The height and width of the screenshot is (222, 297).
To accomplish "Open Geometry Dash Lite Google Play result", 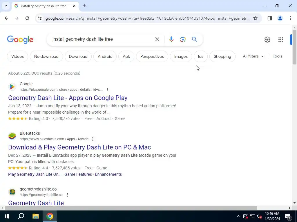I will (x=68, y=98).
